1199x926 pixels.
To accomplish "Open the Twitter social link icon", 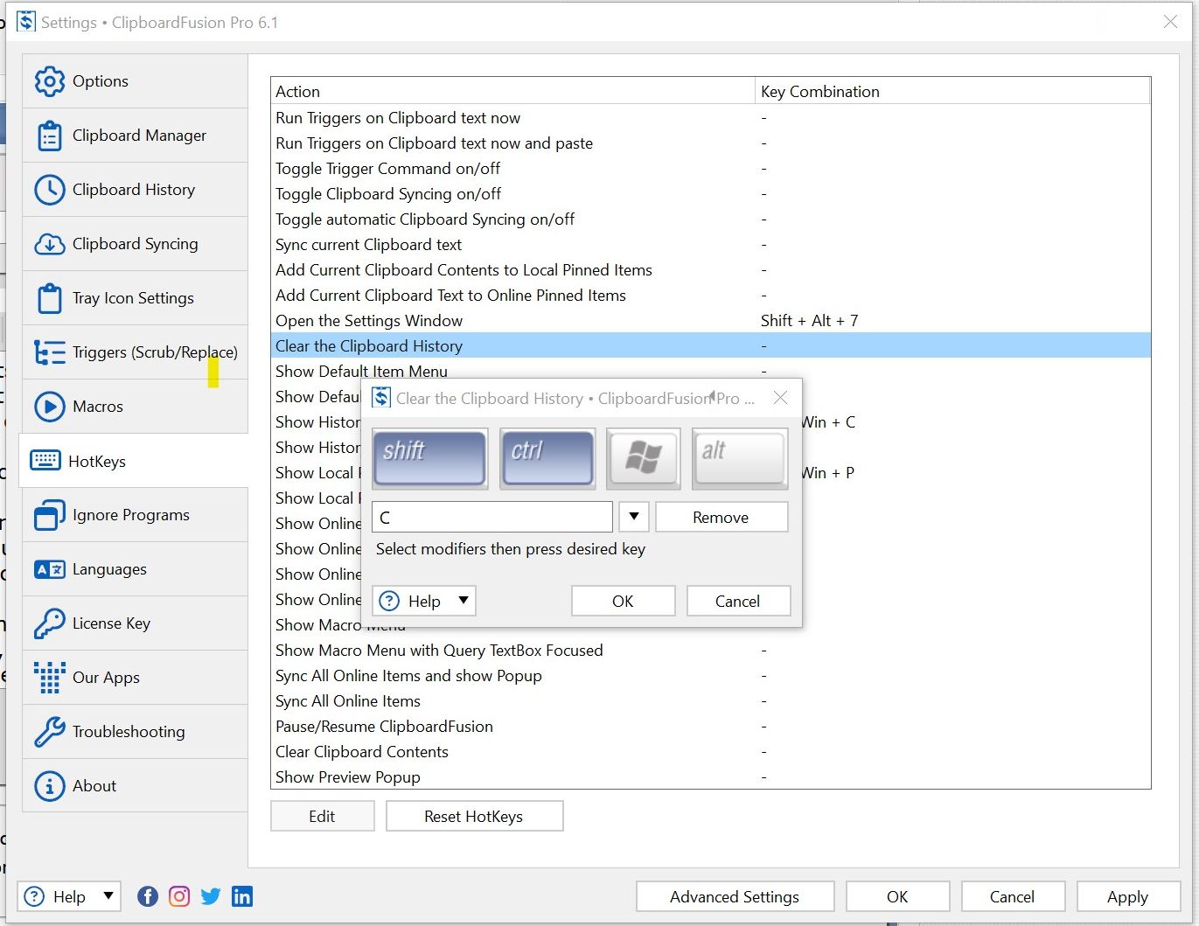I will [211, 896].
